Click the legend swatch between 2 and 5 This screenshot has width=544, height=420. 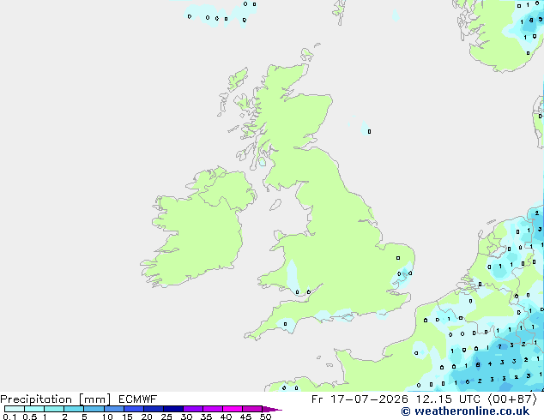(74, 409)
